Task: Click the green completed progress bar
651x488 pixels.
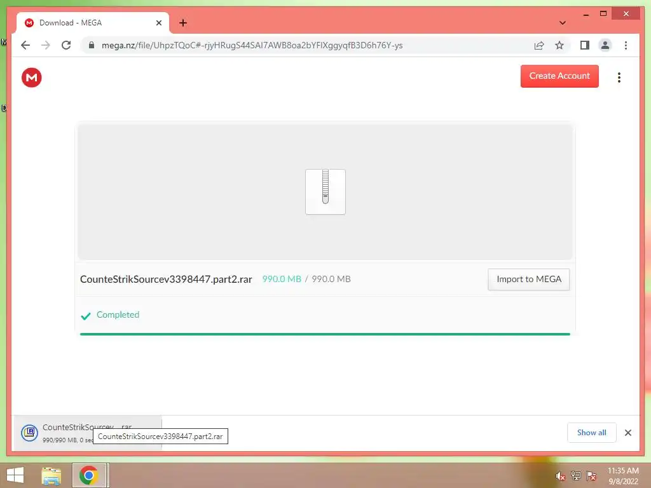Action: point(325,334)
